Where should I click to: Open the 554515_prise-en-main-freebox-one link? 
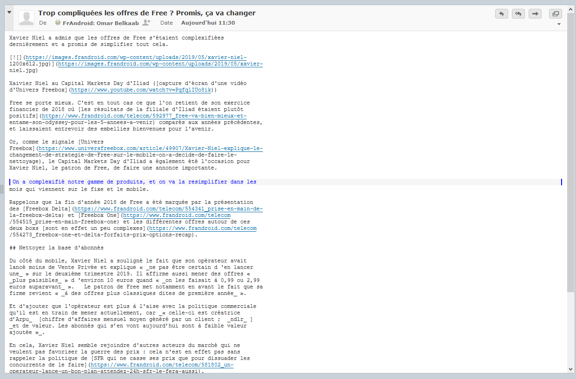(177, 216)
